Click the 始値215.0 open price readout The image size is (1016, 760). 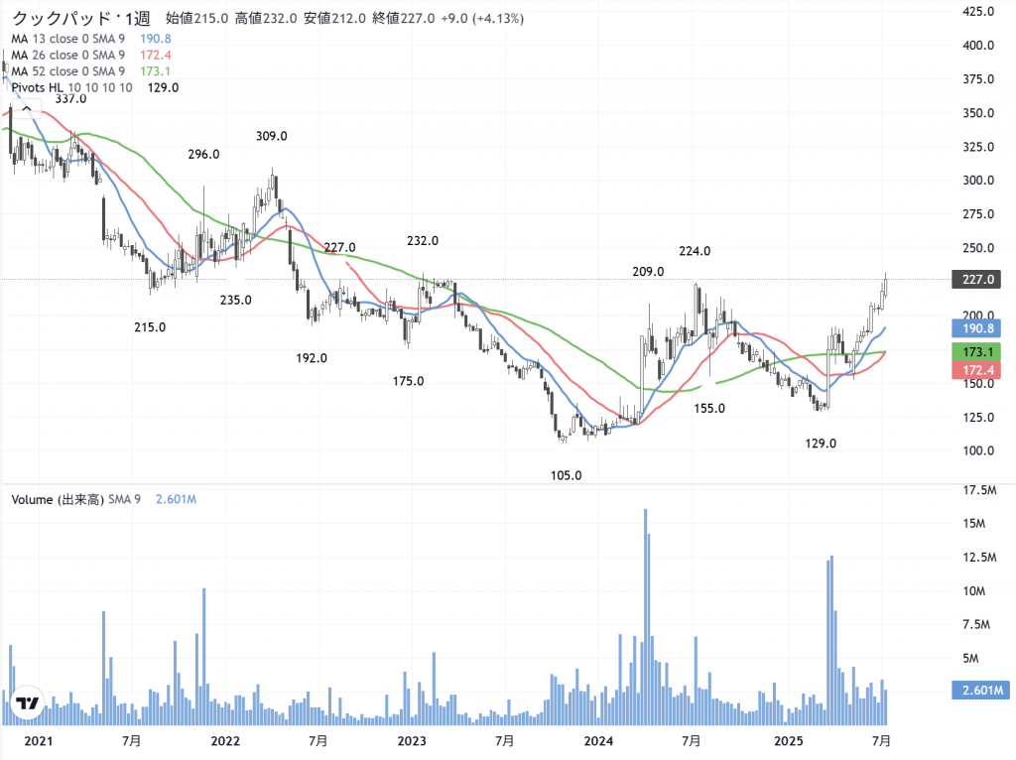point(197,18)
